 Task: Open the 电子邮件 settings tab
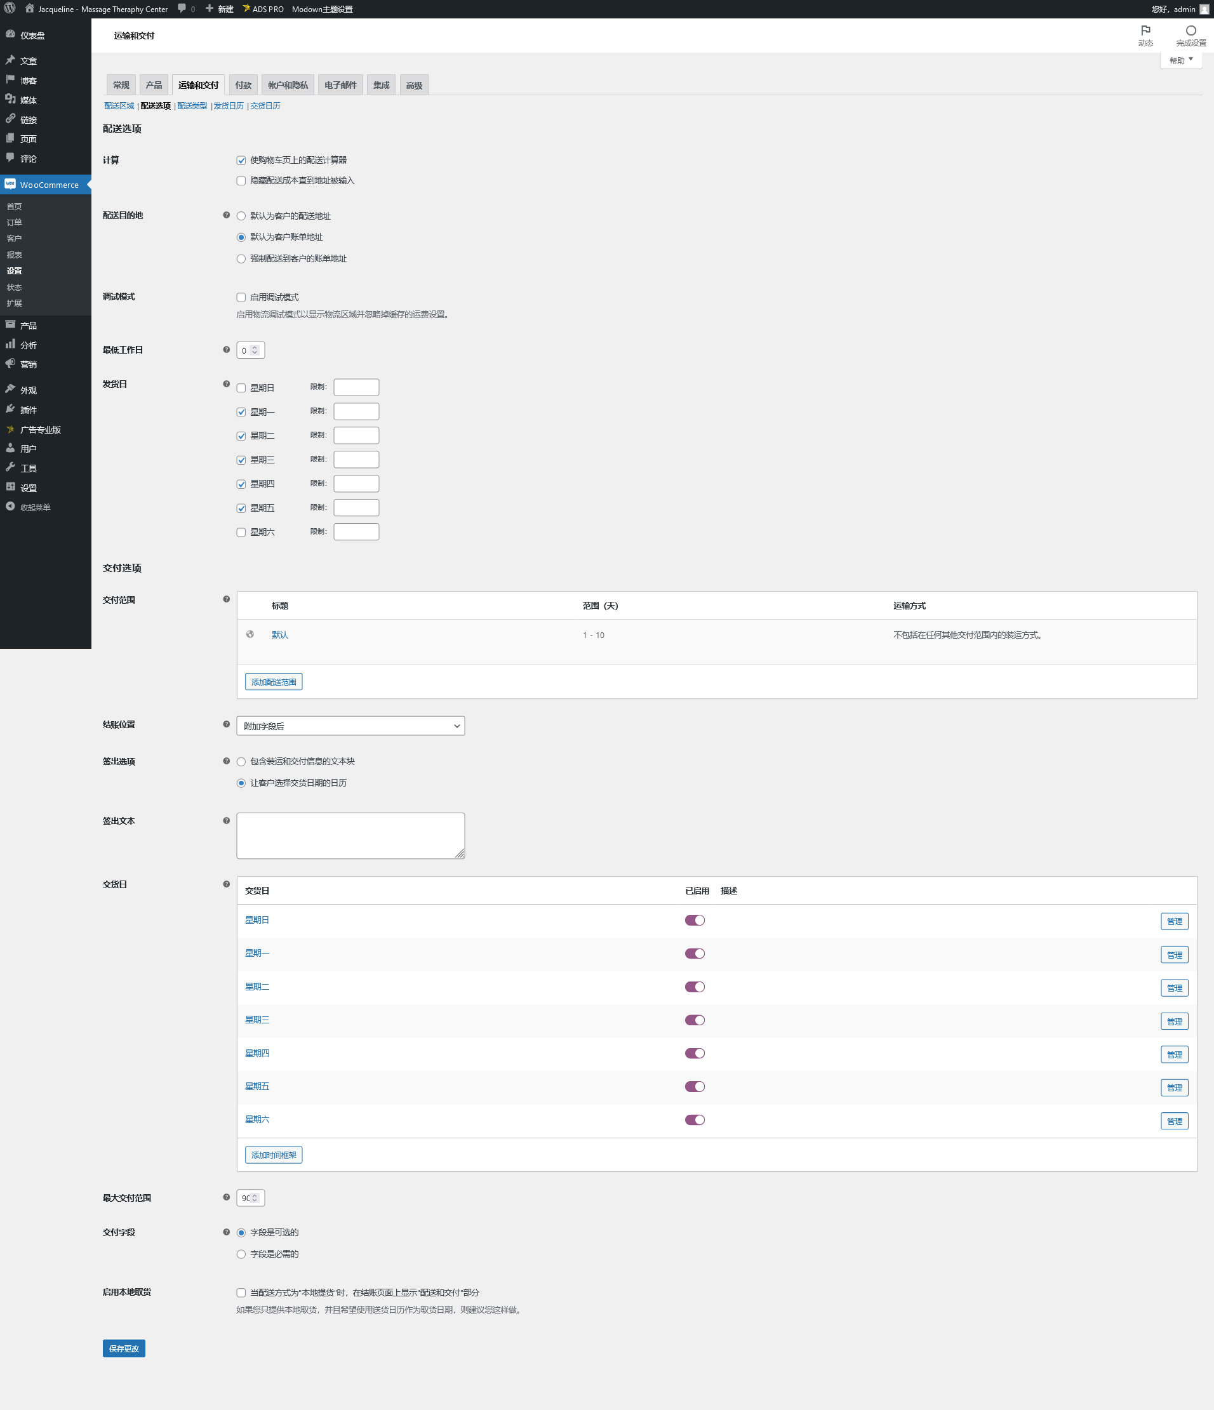pos(340,85)
